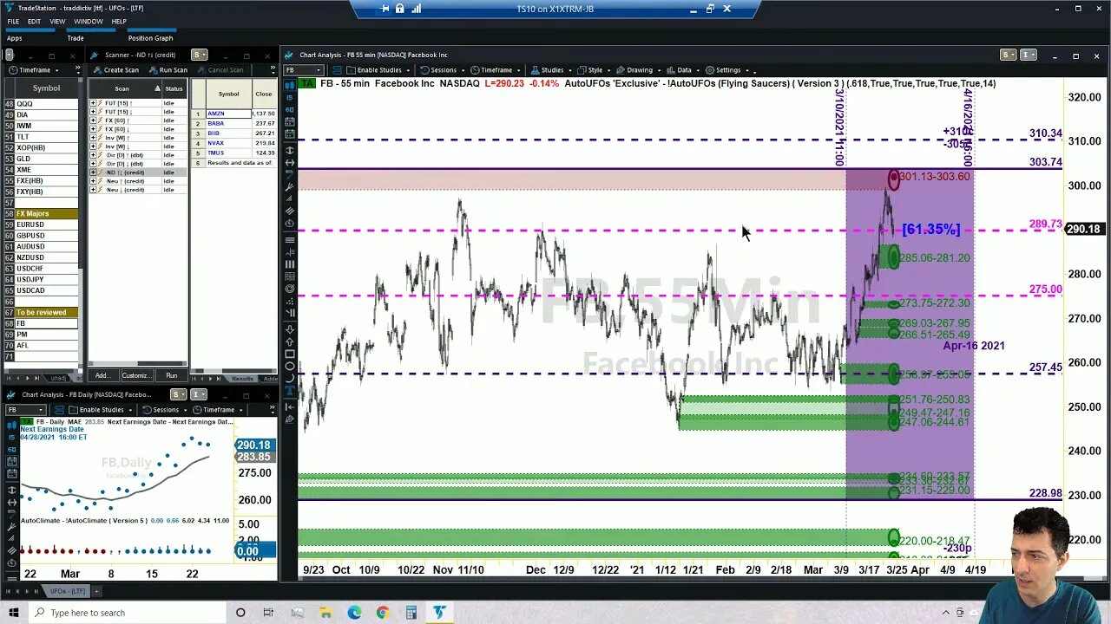Click the Run Scan button
The width and height of the screenshot is (1111, 624).
pyautogui.click(x=168, y=70)
